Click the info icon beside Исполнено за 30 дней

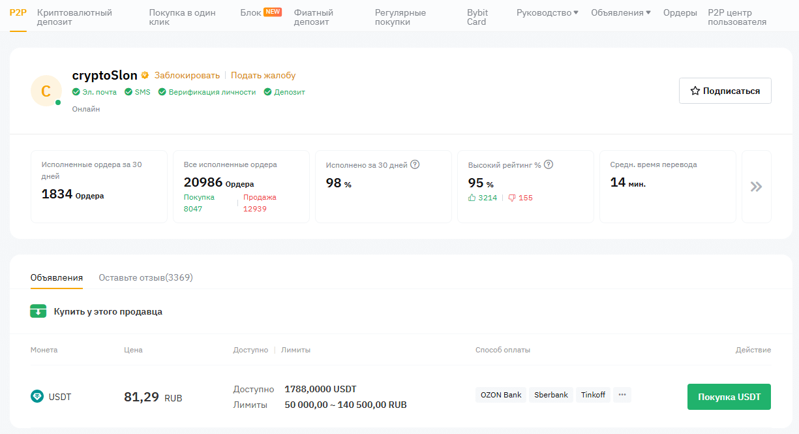pyautogui.click(x=415, y=164)
